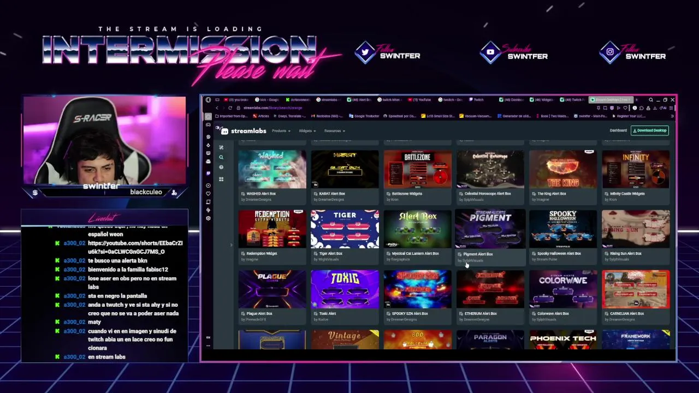Open the Spooky Halloween Alert Box thumbnail
699x393 pixels.
tap(563, 229)
